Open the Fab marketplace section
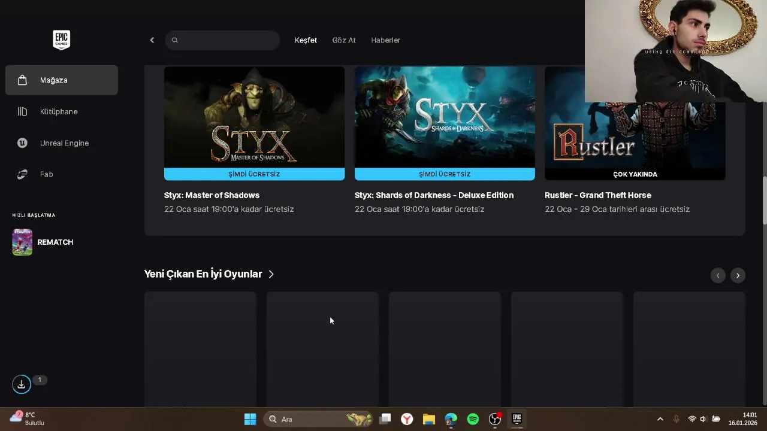 pyautogui.click(x=62, y=174)
